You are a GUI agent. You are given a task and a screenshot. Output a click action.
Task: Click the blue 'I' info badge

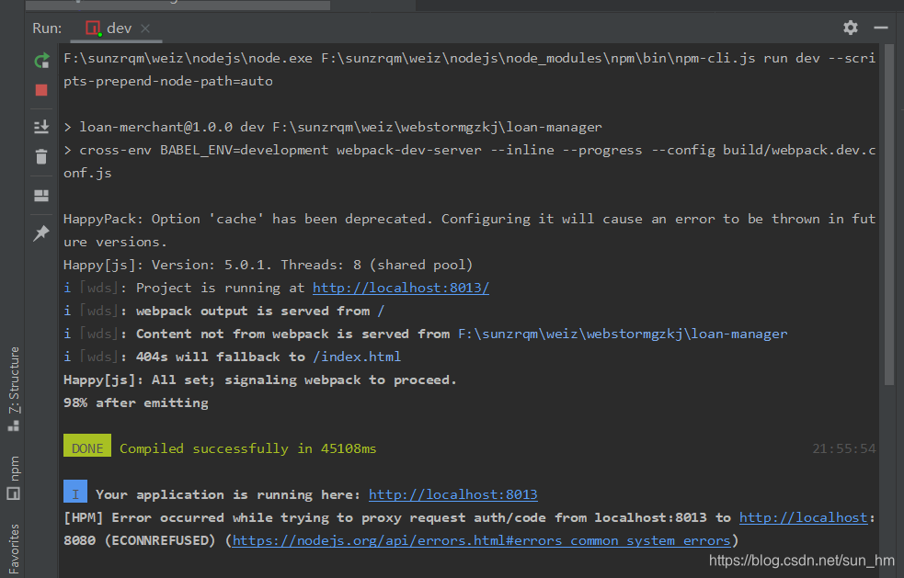click(x=75, y=492)
